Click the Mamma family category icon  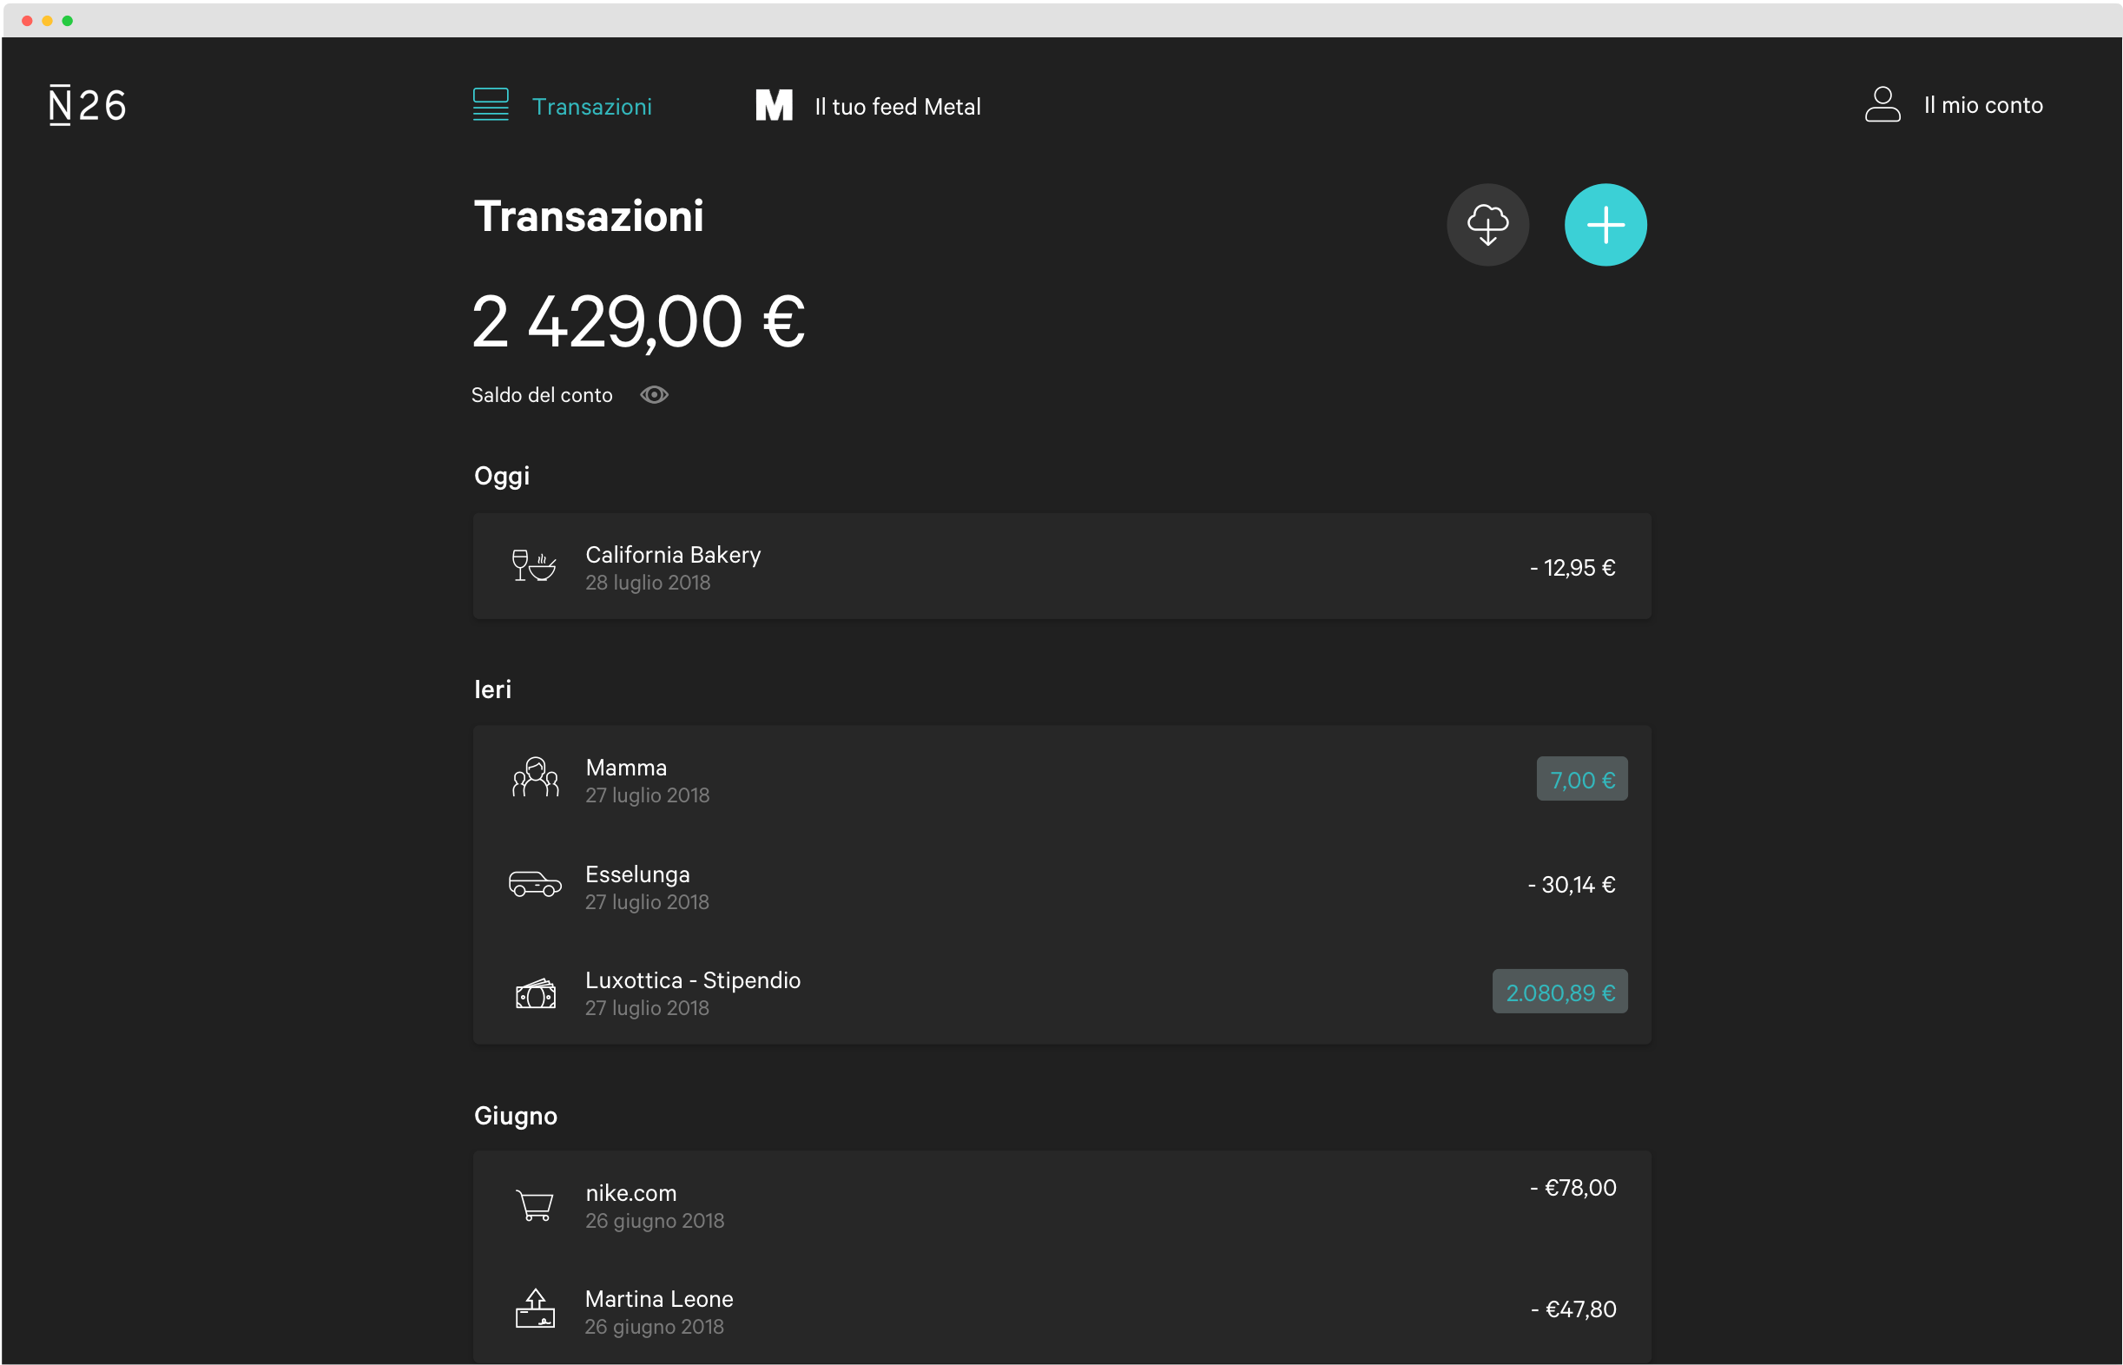(534, 778)
